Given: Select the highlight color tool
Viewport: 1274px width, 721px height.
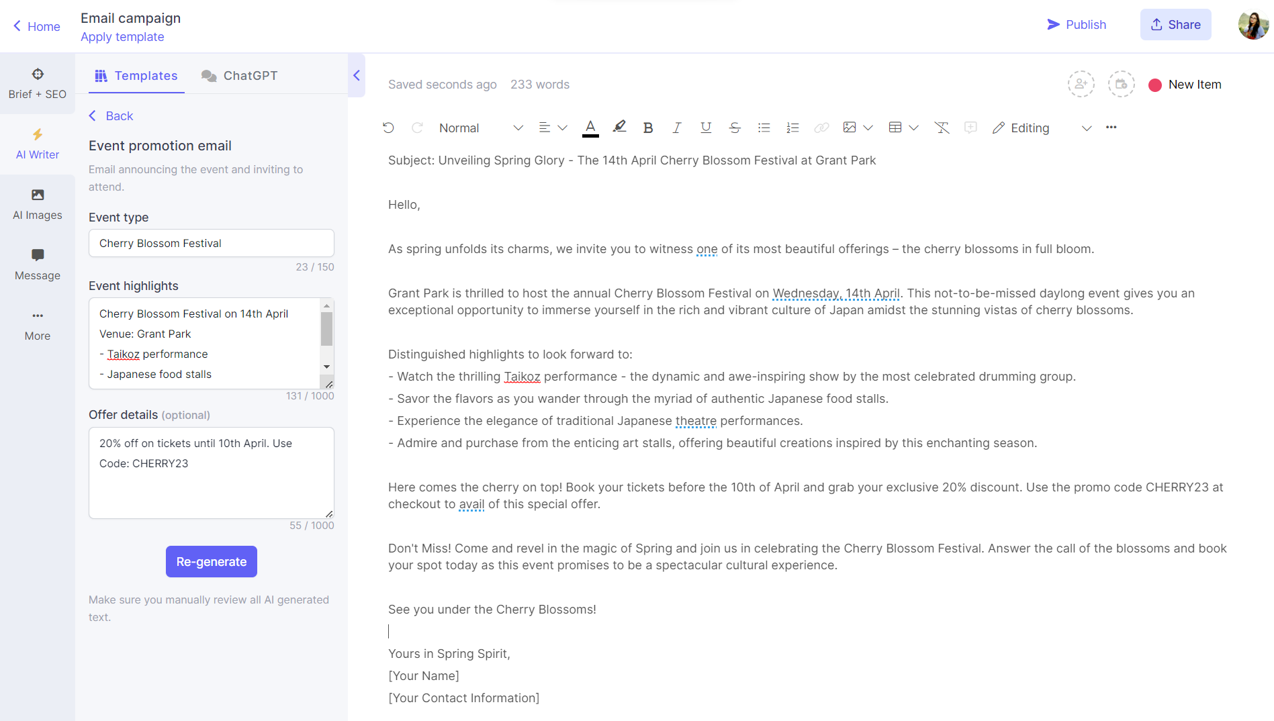Looking at the screenshot, I should [x=619, y=127].
